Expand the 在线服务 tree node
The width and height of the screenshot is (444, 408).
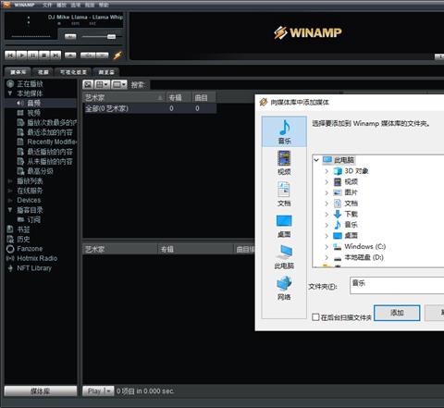(10, 191)
